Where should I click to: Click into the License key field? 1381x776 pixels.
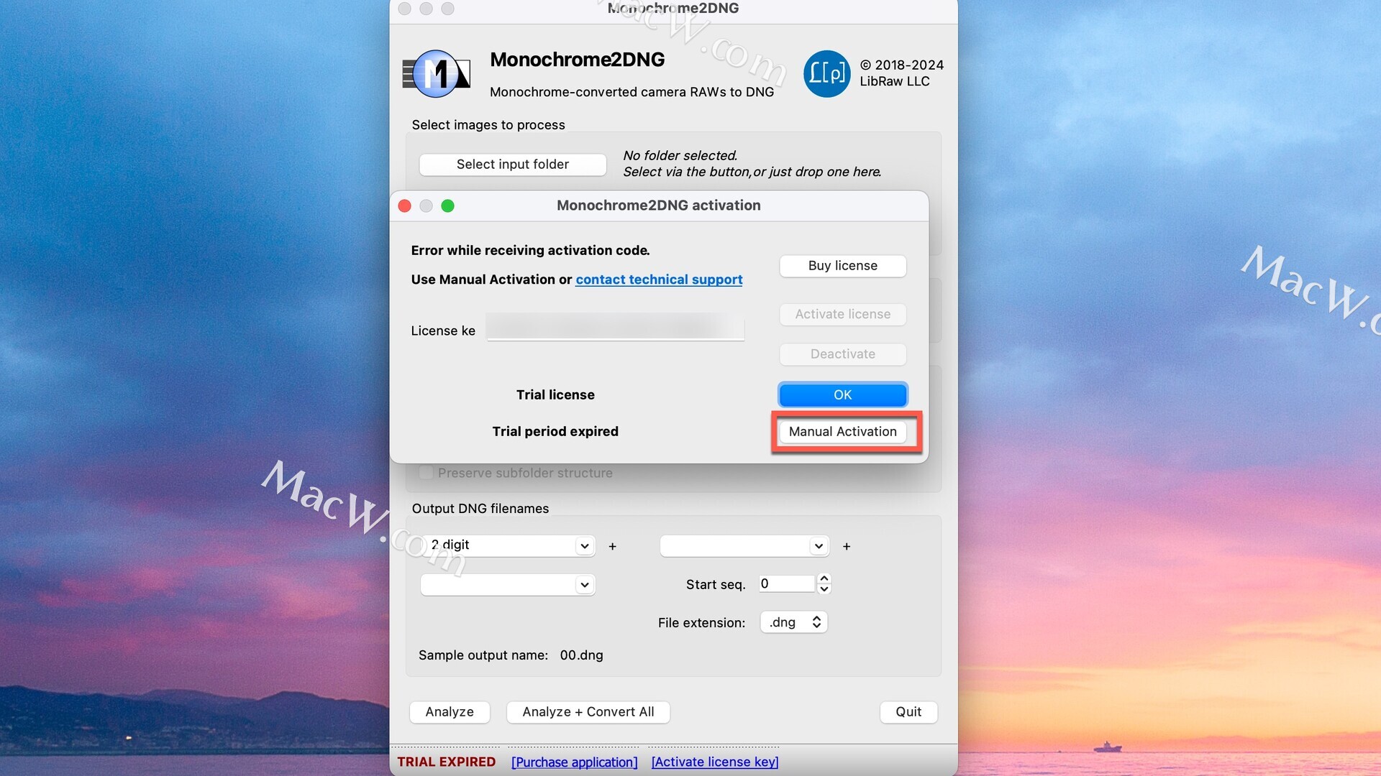[x=615, y=328]
